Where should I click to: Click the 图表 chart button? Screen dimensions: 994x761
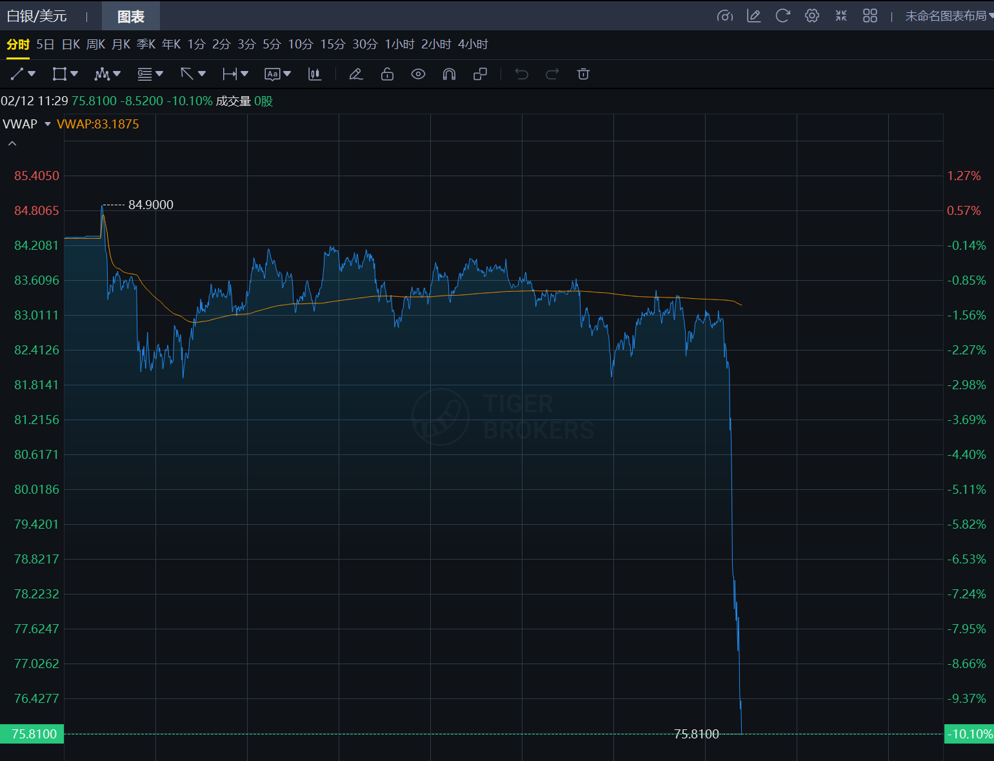(130, 16)
